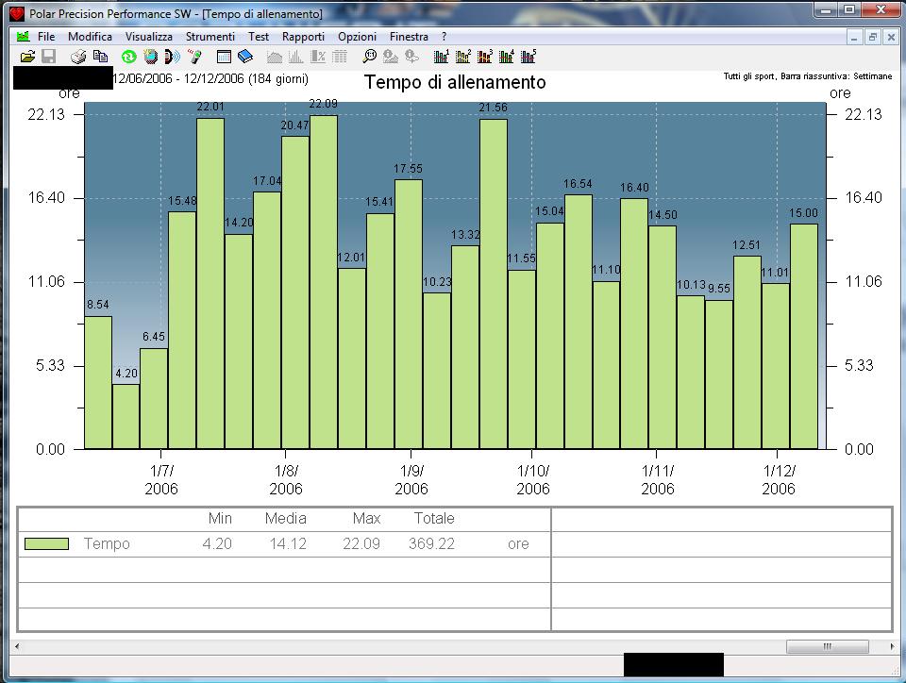Click the tallest bar labeled 22.09
906x683 pixels.
tap(324, 283)
